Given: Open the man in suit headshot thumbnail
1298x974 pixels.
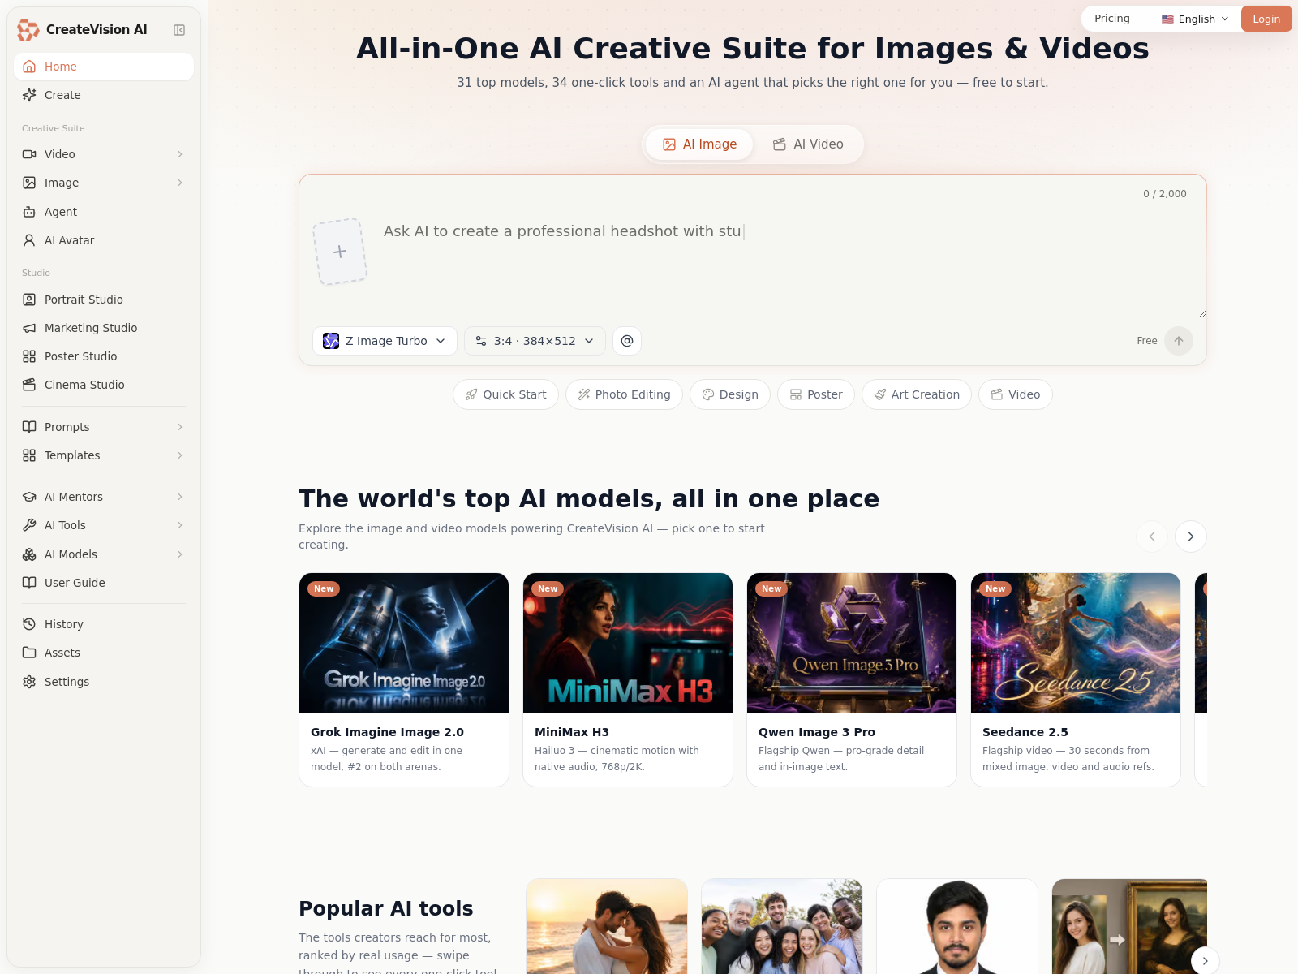Looking at the screenshot, I should pyautogui.click(x=957, y=926).
